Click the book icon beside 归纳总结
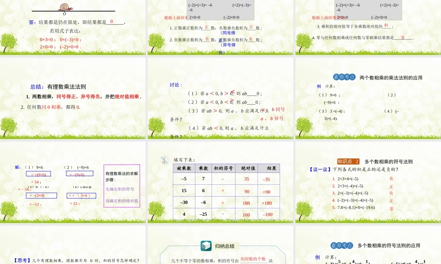Screen dimensions: 441x264 (206, 246)
